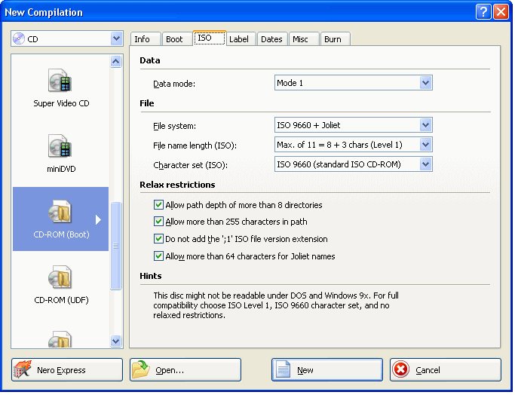The image size is (515, 395).
Task: Open the File name length (ISO) dropdown
Action: [426, 145]
